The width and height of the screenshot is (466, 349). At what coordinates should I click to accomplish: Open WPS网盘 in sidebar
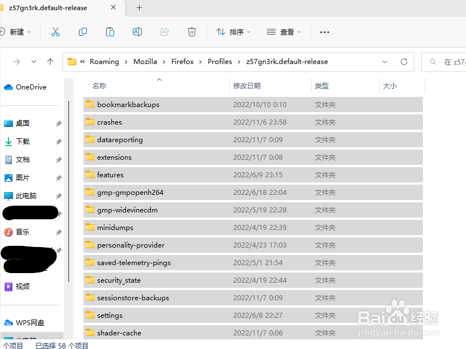pyautogui.click(x=24, y=322)
